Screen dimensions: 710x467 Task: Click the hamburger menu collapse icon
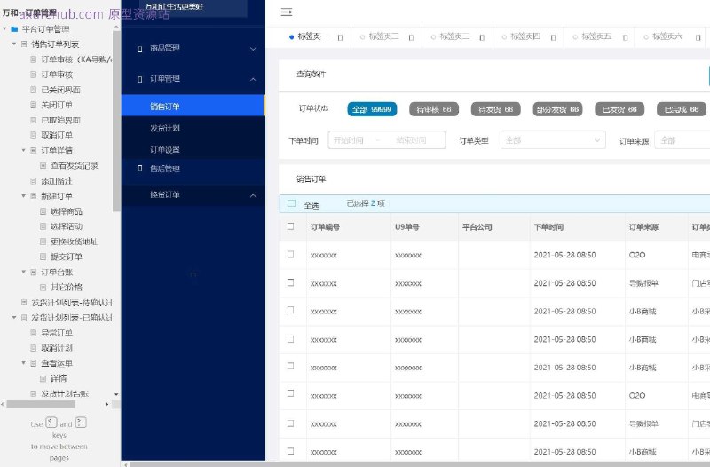coord(286,12)
